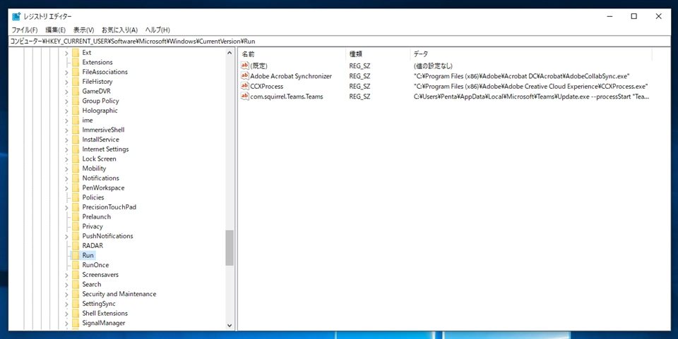Expand the Holographic key
This screenshot has width=678, height=339.
point(66,111)
